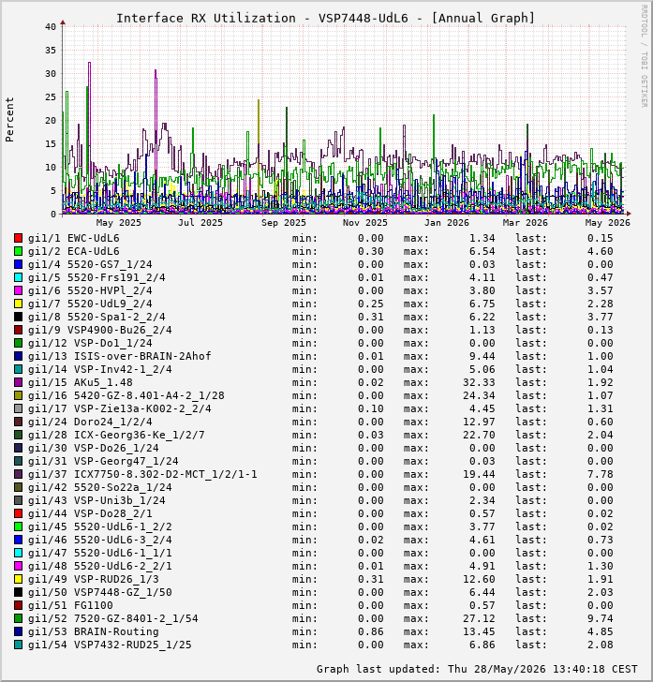
Task: Click the min value 0.86 for gi1/53
Action: click(x=371, y=631)
